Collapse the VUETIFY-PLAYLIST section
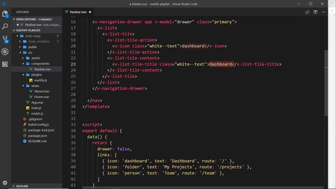 [14, 30]
